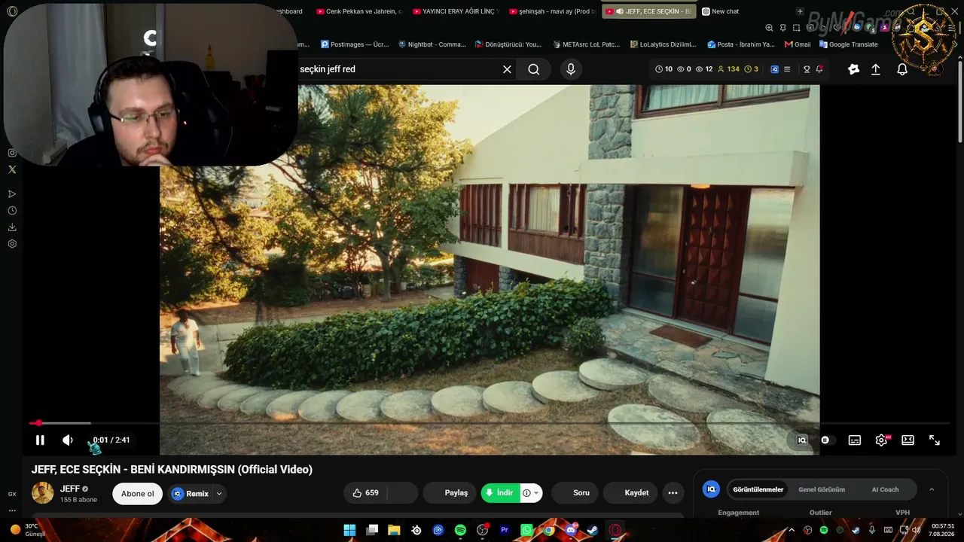Image resolution: width=964 pixels, height=542 pixels.
Task: Subscribe with the Abone ol button
Action: (137, 494)
